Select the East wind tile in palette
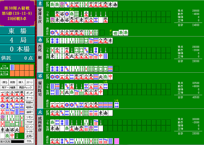 click(x=2, y=130)
